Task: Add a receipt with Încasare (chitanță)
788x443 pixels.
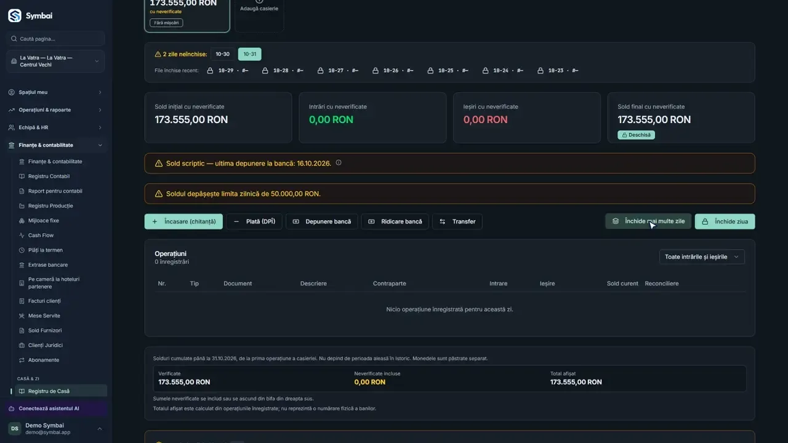Action: (183, 221)
